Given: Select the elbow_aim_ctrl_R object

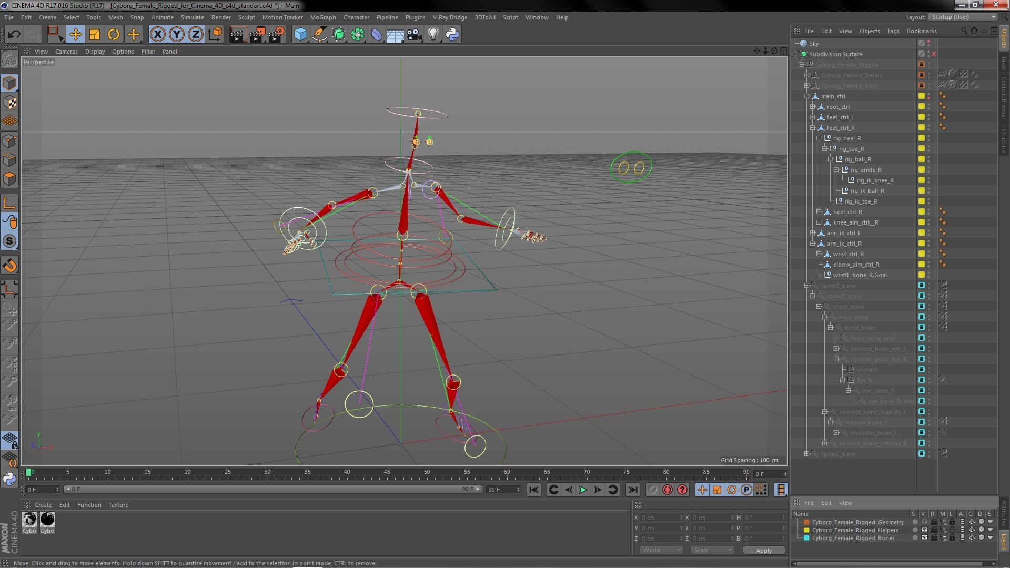Looking at the screenshot, I should click(x=856, y=265).
